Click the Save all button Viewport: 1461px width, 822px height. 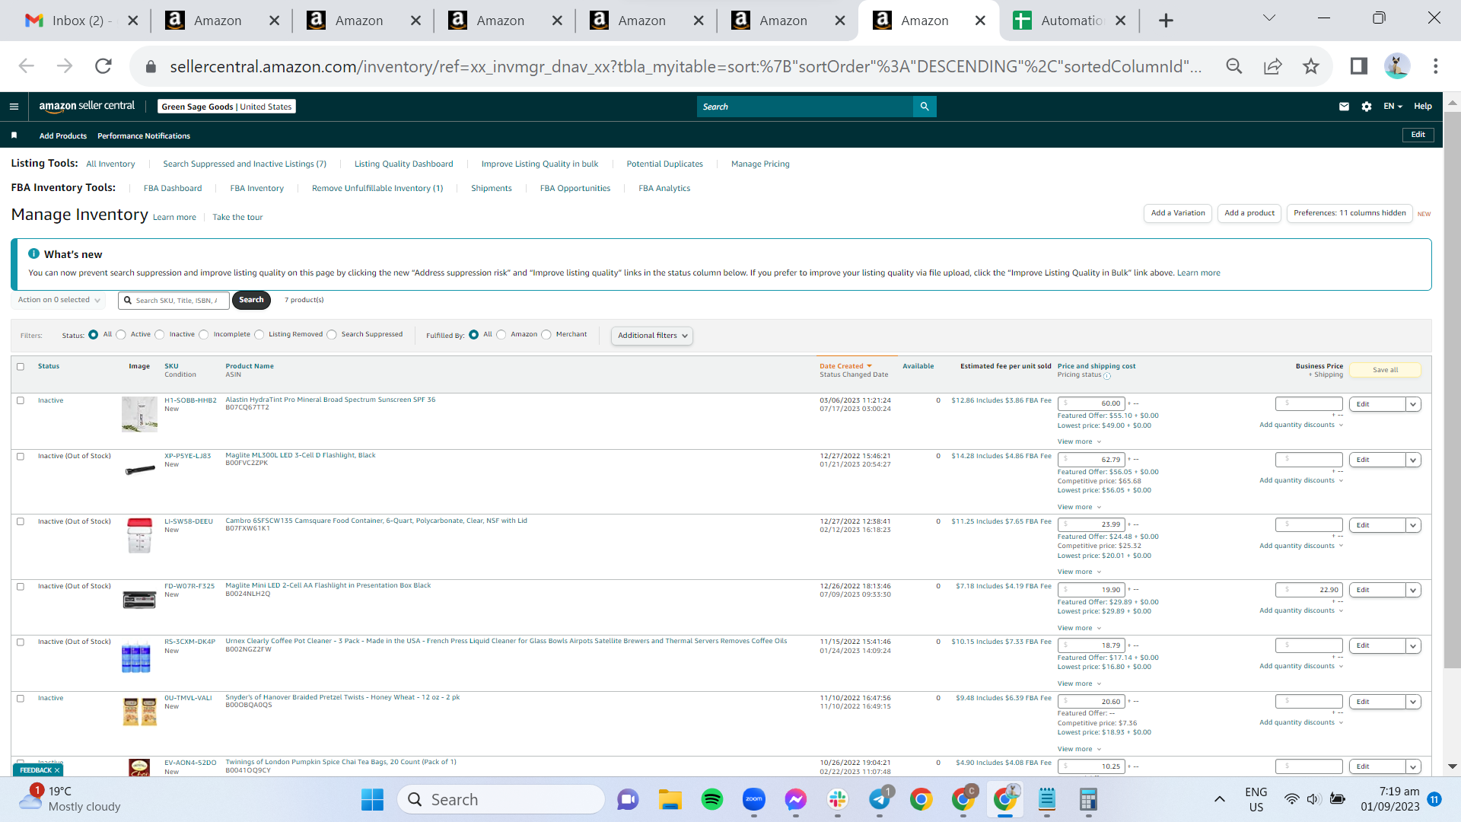pos(1385,370)
